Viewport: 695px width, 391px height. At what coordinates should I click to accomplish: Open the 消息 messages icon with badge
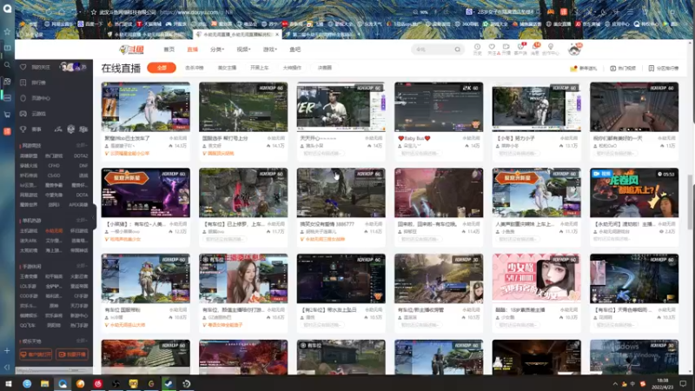(x=535, y=49)
